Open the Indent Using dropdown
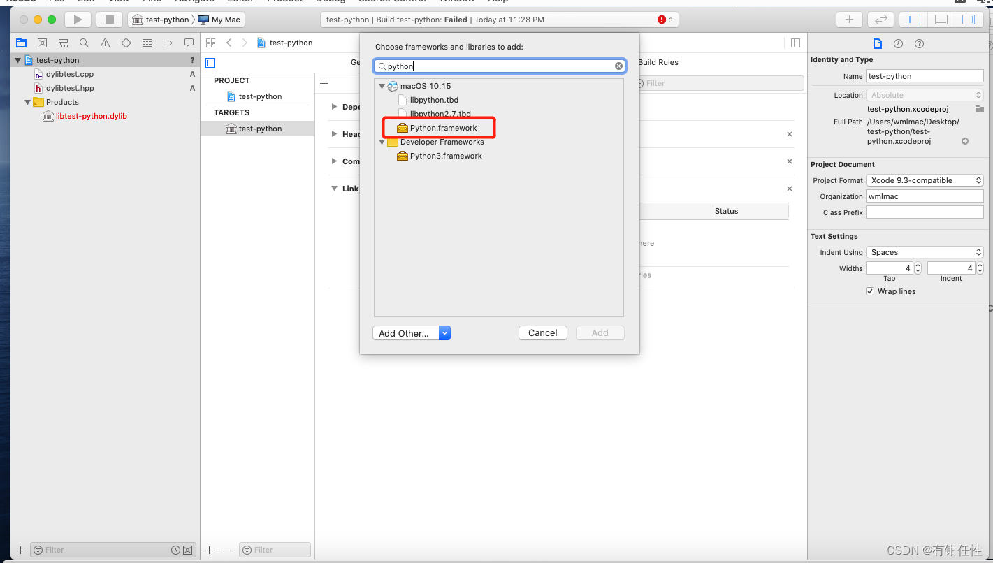The image size is (993, 563). (925, 252)
